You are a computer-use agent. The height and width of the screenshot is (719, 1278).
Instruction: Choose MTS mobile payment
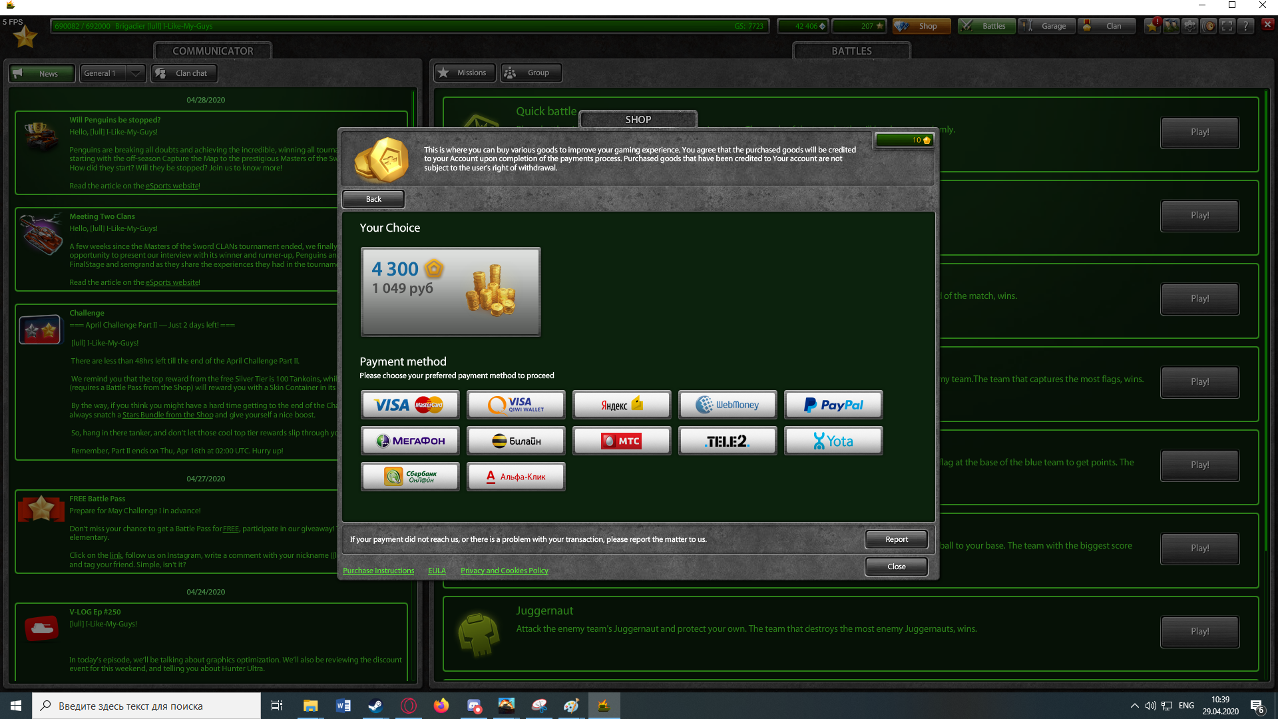pos(622,441)
